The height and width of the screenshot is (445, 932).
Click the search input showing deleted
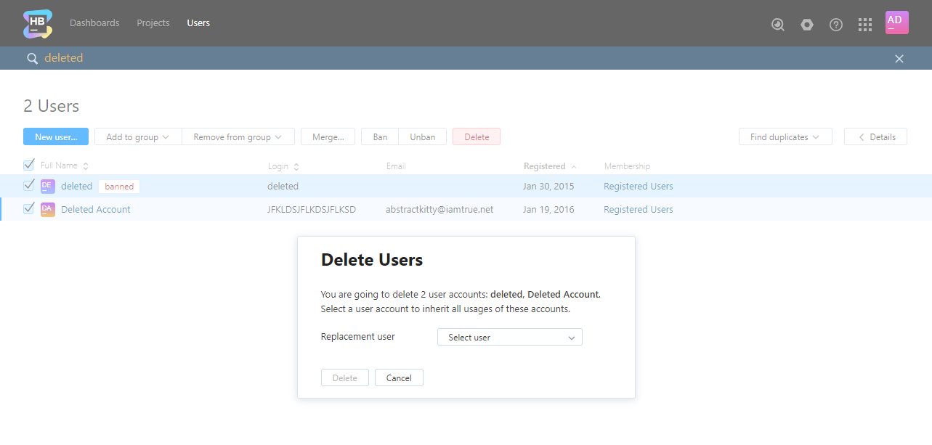click(63, 57)
